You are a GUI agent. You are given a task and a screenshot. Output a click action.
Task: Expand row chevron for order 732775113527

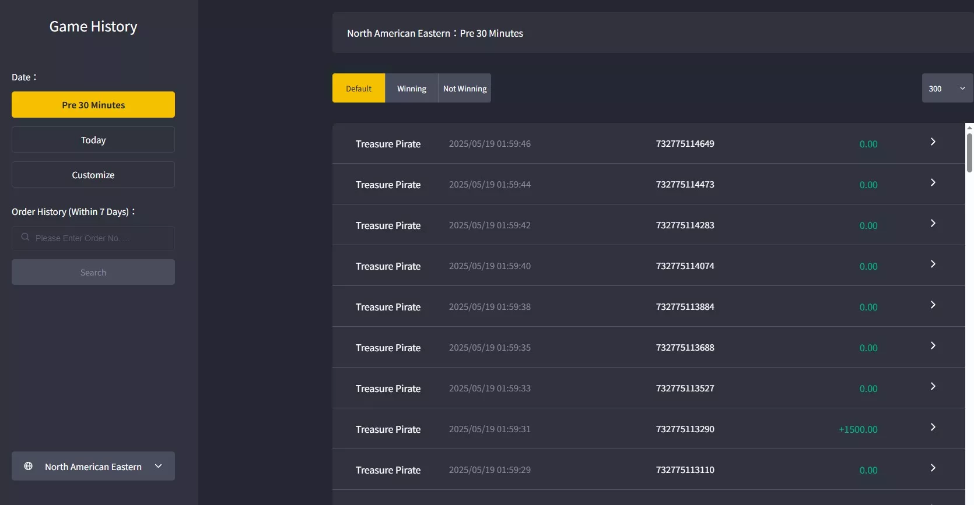[933, 386]
